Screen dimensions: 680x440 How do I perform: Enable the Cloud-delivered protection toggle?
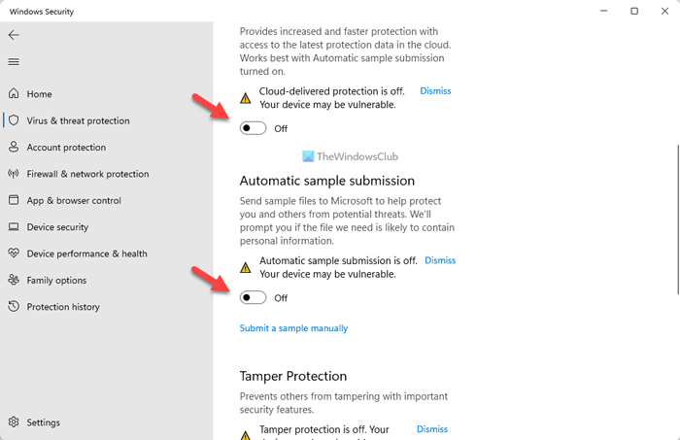(x=253, y=128)
